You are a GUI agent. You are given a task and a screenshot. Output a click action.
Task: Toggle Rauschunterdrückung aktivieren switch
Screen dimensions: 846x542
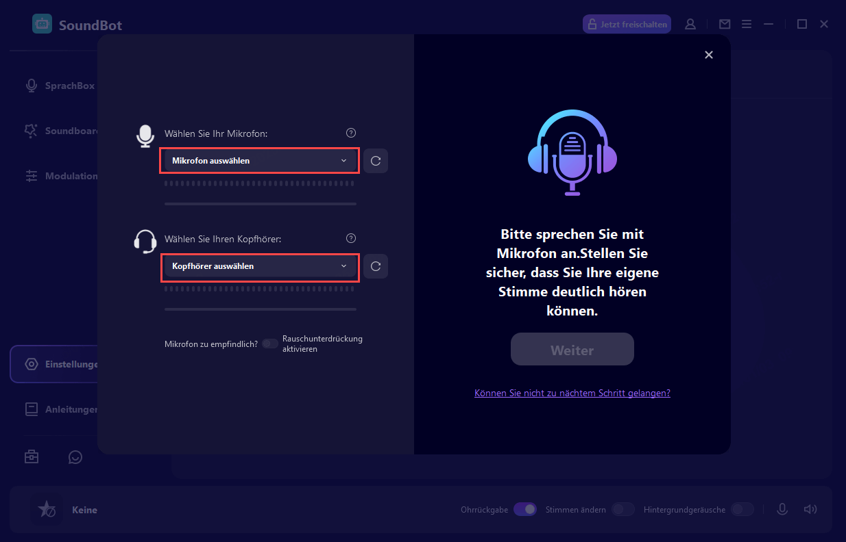270,344
